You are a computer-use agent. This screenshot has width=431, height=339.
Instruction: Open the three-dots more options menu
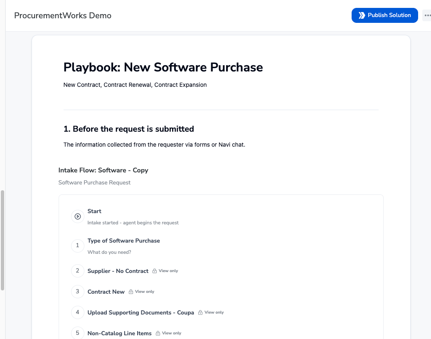[427, 15]
